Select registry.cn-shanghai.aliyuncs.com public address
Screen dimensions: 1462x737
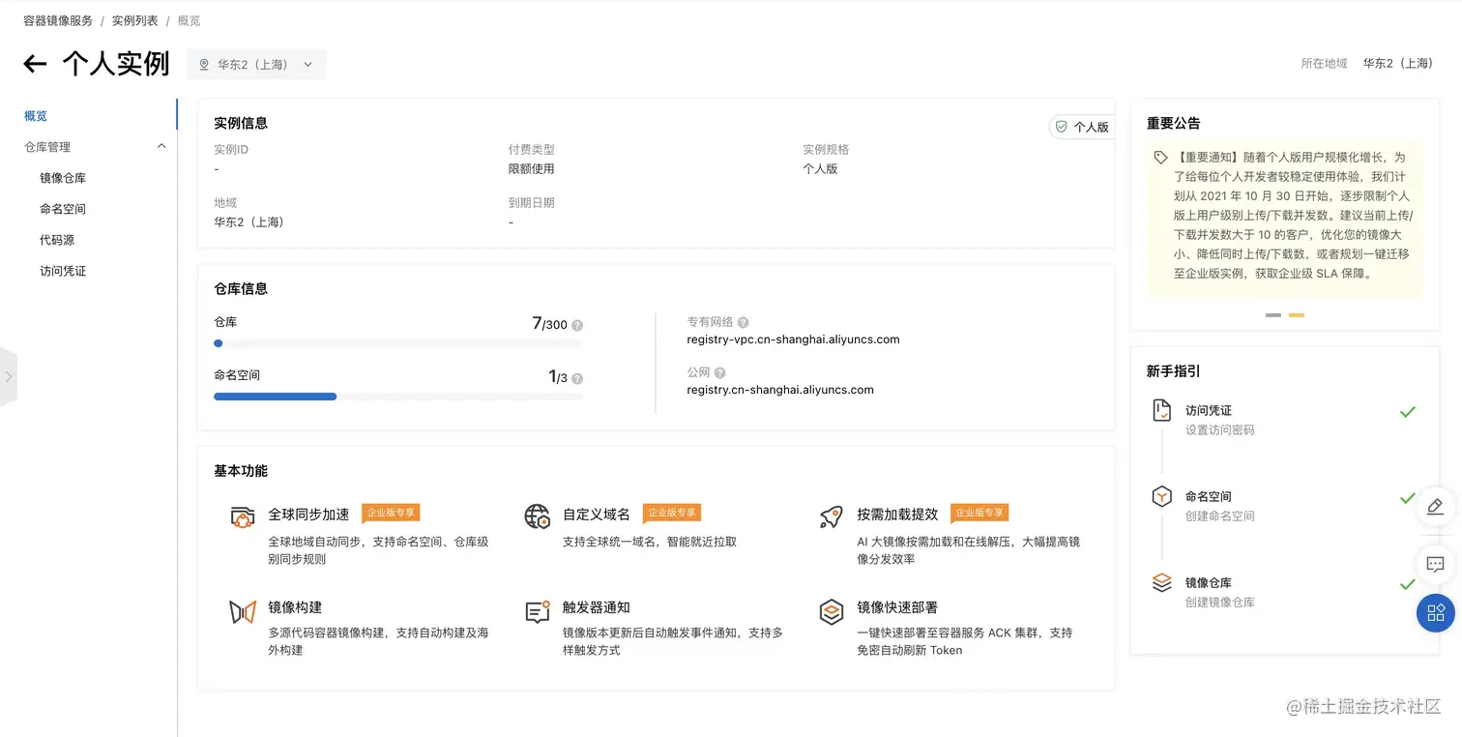coord(780,390)
